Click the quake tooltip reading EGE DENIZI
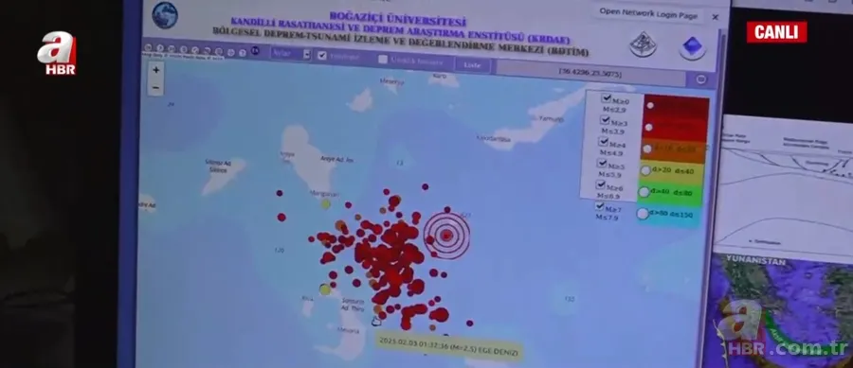The image size is (853, 368). (x=449, y=347)
